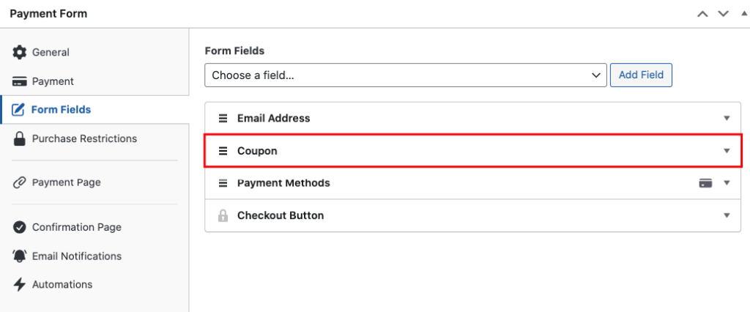Click the Purchase Restrictions lock icon
750x312 pixels.
coord(20,139)
